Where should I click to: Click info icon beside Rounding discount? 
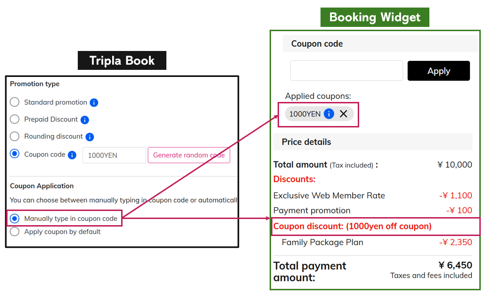pyautogui.click(x=90, y=137)
